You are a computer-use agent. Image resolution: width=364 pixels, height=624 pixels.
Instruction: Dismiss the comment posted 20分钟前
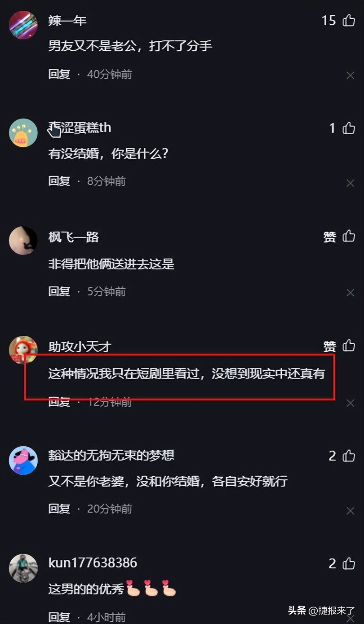[351, 511]
